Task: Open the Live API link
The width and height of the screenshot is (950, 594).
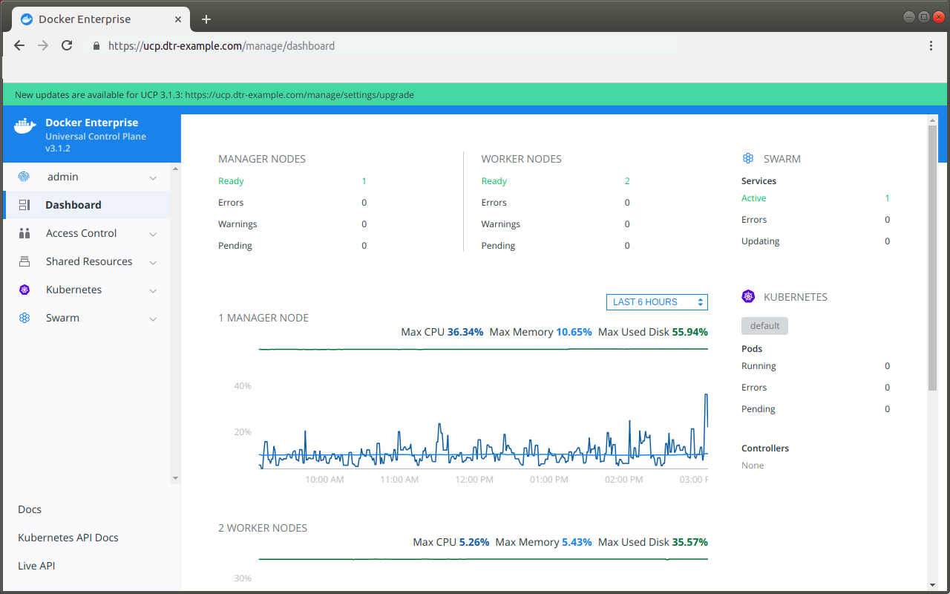Action: tap(36, 566)
